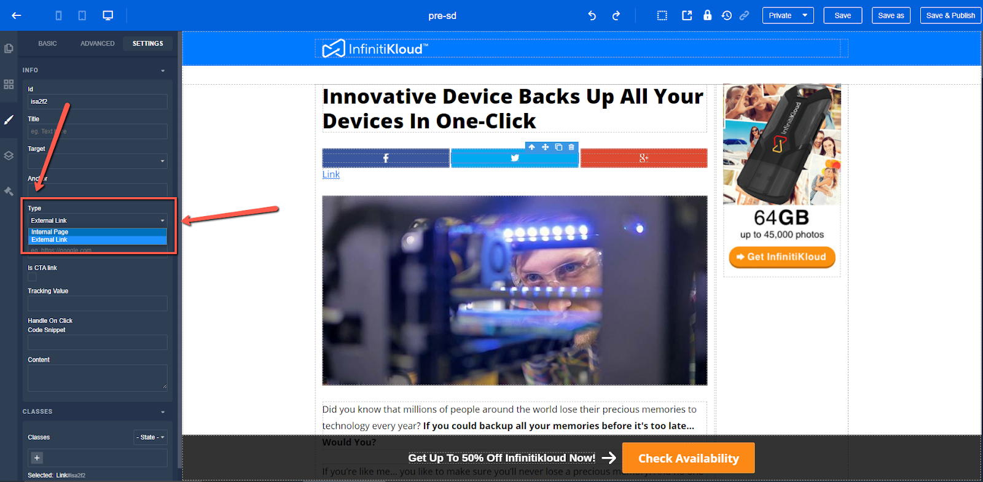
Task: Click the Get InfinitiKloud button
Action: (x=781, y=257)
